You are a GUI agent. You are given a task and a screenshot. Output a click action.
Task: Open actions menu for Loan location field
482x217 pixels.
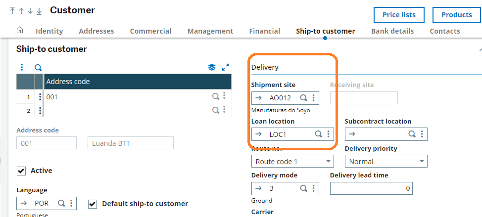(x=328, y=134)
